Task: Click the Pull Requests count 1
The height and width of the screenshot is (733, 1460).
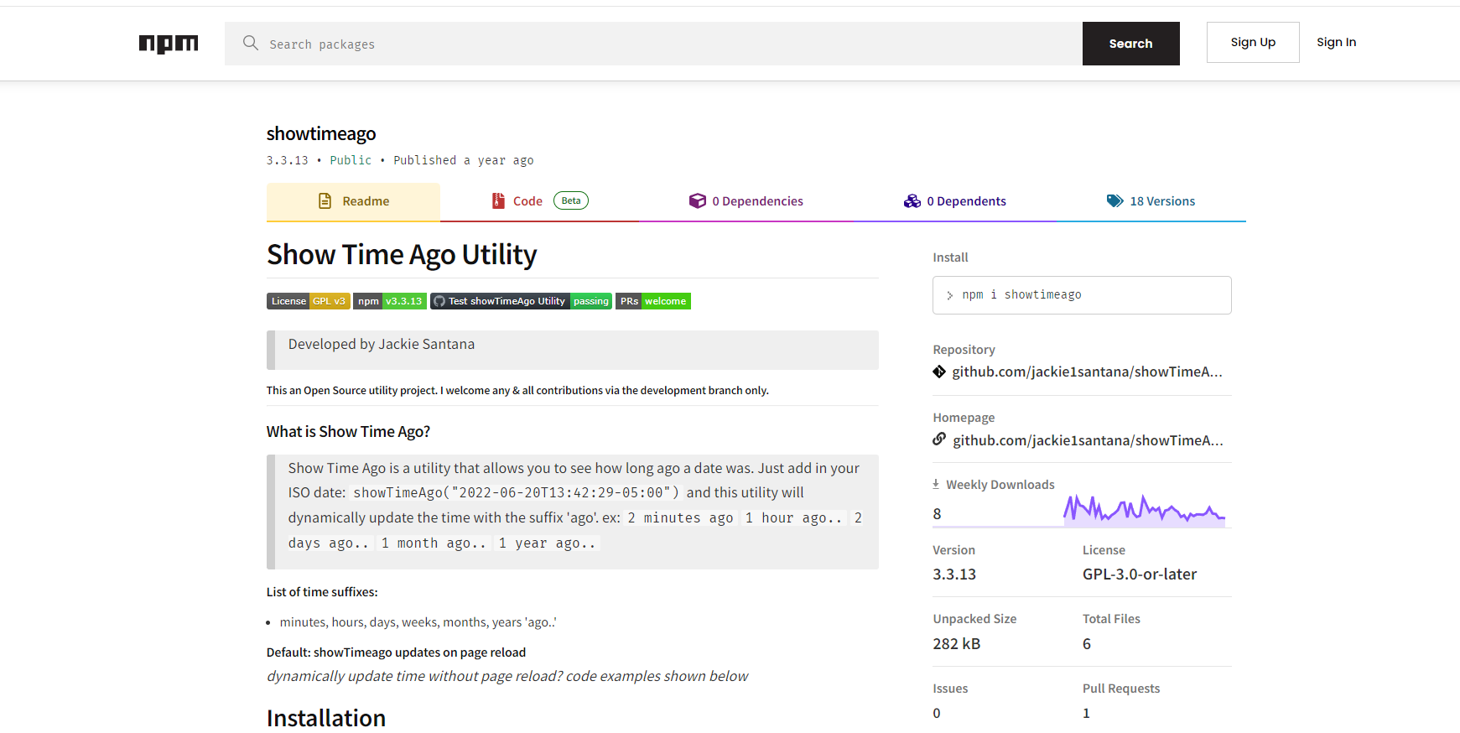Action: [x=1086, y=713]
